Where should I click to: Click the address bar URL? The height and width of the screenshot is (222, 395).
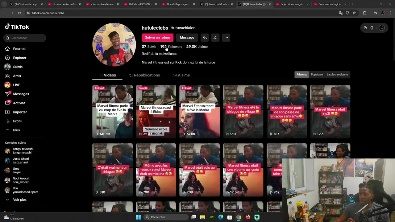click(x=48, y=13)
